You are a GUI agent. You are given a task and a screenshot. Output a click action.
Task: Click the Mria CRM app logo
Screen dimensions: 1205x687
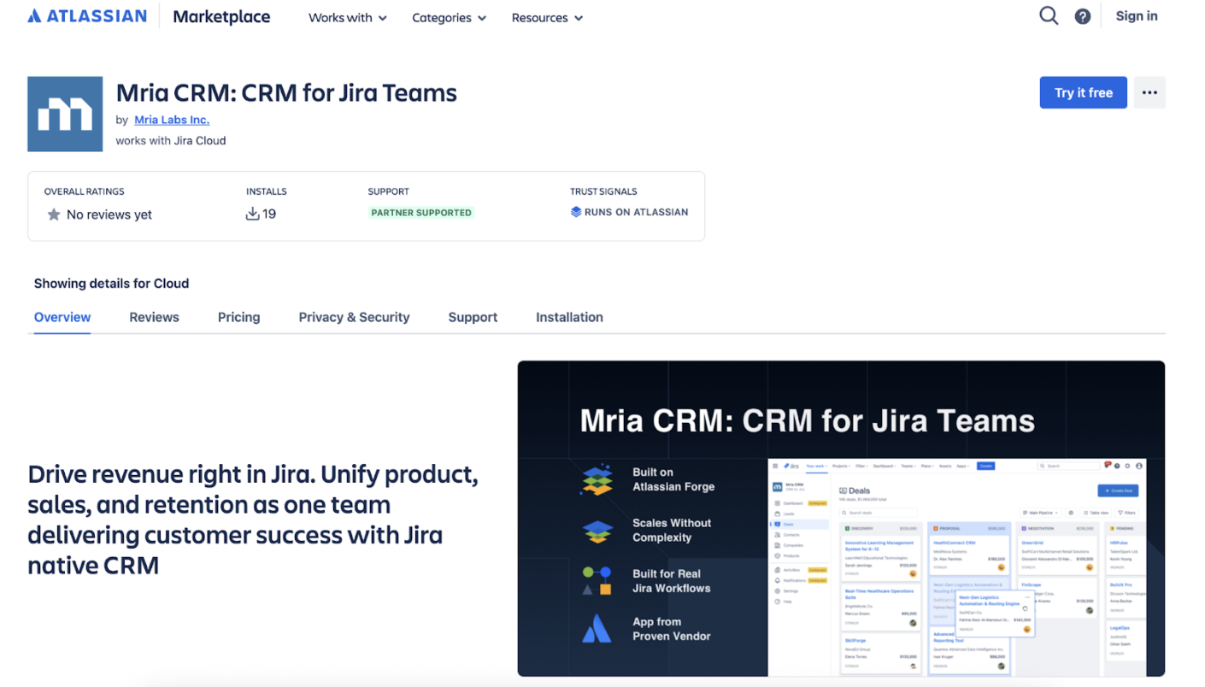click(x=65, y=114)
